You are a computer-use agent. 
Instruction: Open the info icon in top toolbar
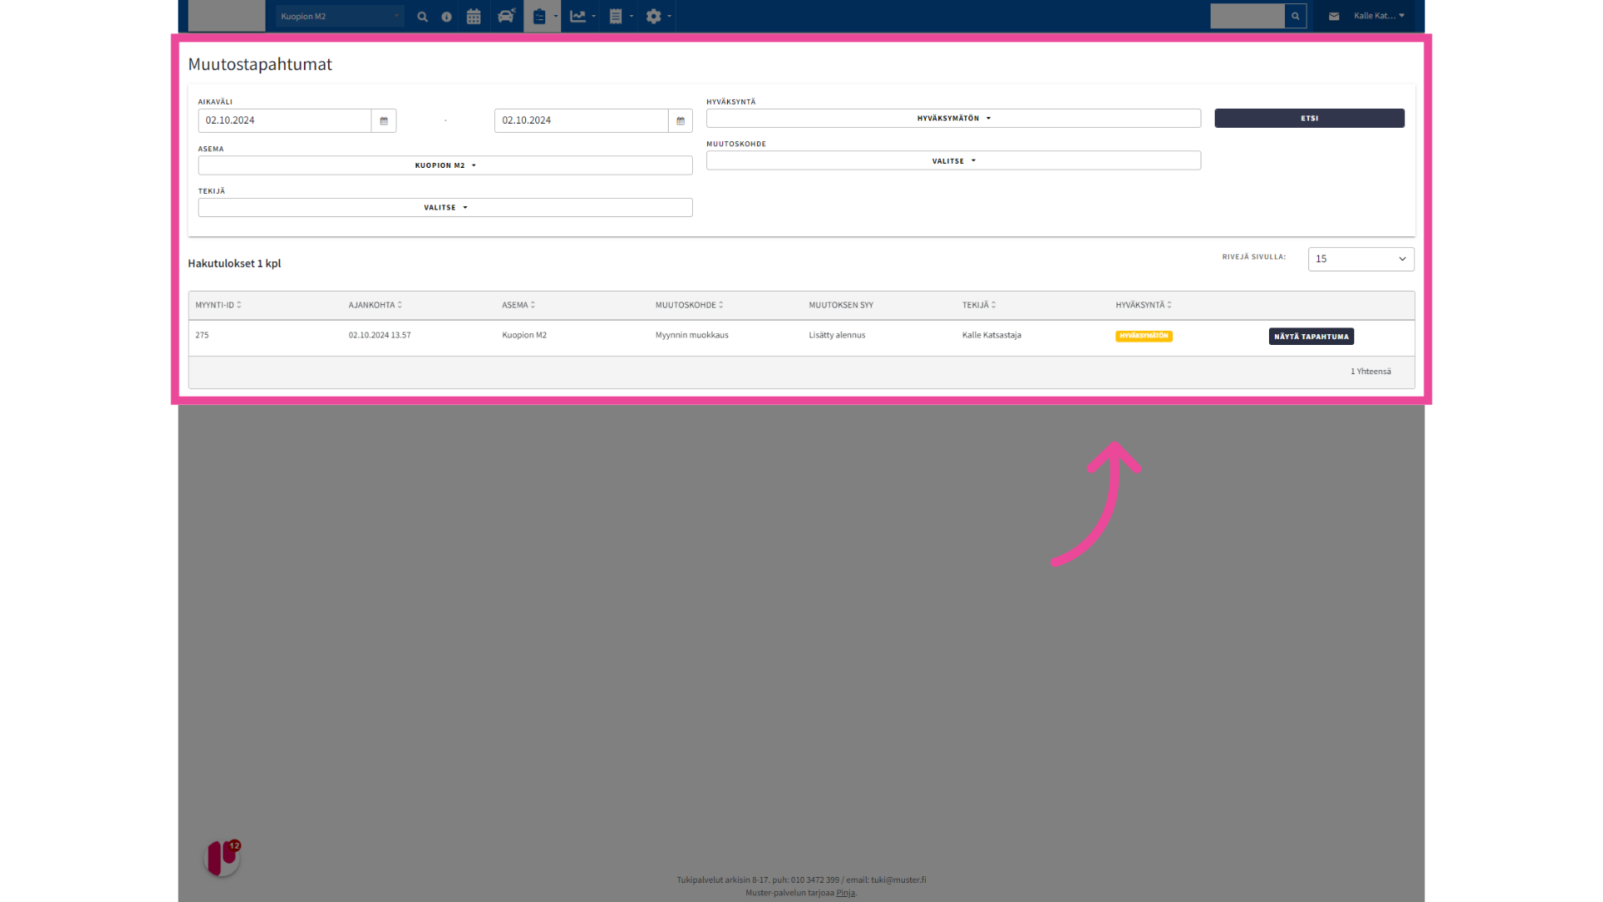[x=447, y=17]
